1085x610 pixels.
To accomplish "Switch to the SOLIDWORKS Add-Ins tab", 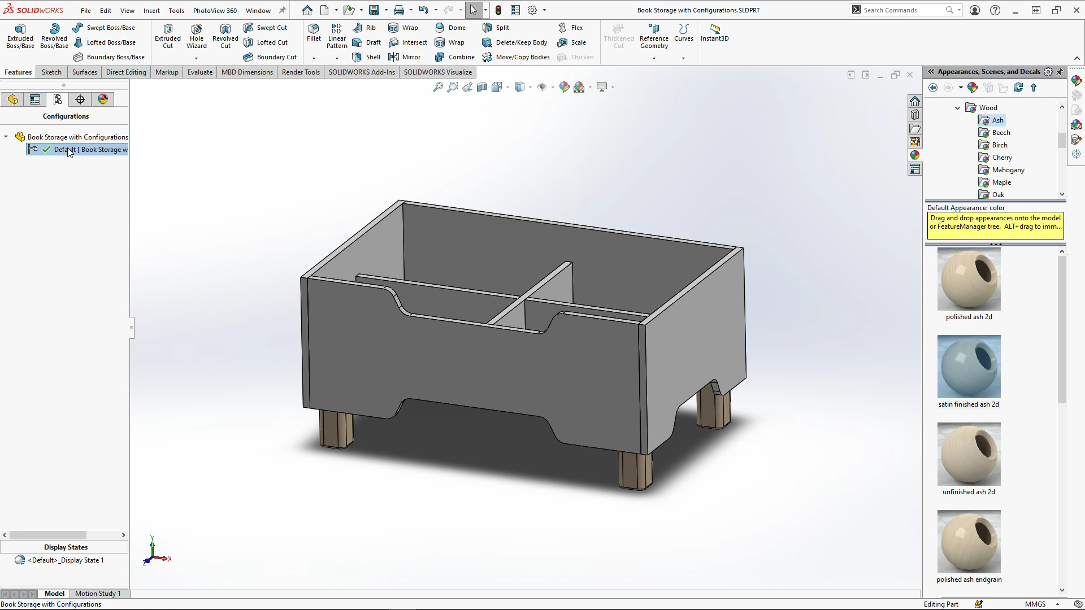I will click(x=362, y=72).
